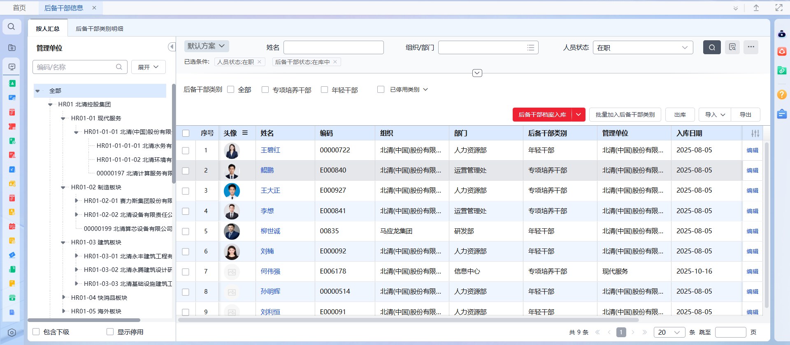Open the orange question mark help icon
The height and width of the screenshot is (345, 790).
pyautogui.click(x=782, y=94)
